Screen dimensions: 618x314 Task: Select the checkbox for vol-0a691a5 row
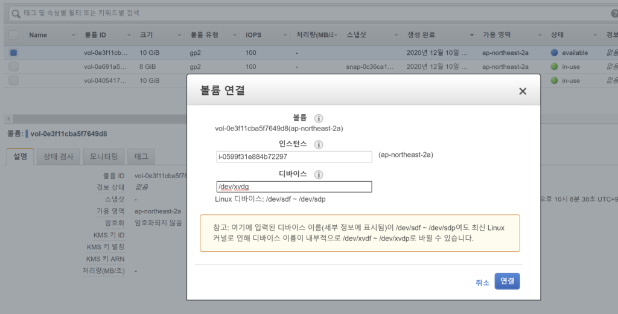(13, 66)
